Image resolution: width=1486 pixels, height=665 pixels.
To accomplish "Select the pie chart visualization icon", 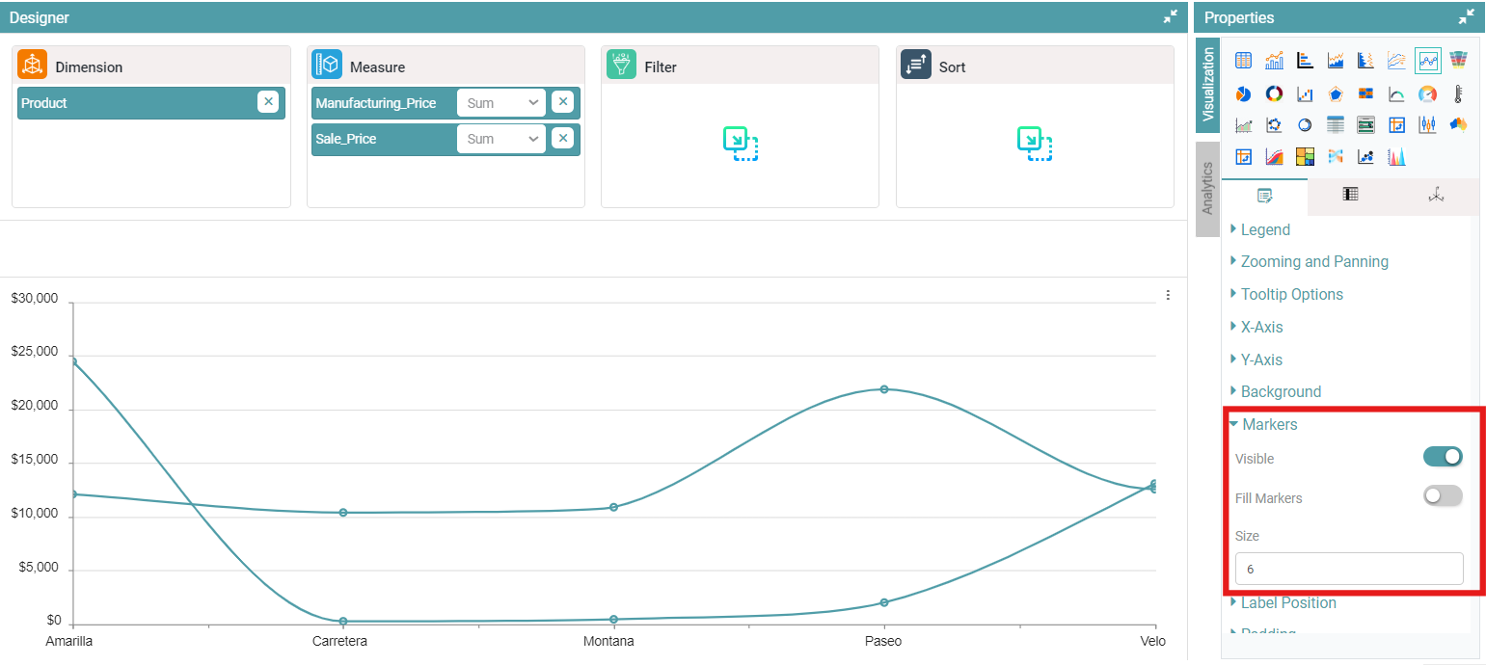I will pos(1243,93).
